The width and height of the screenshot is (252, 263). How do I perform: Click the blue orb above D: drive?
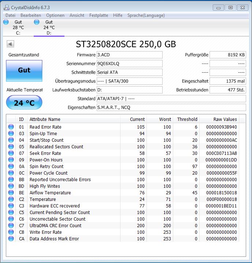click(x=37, y=22)
